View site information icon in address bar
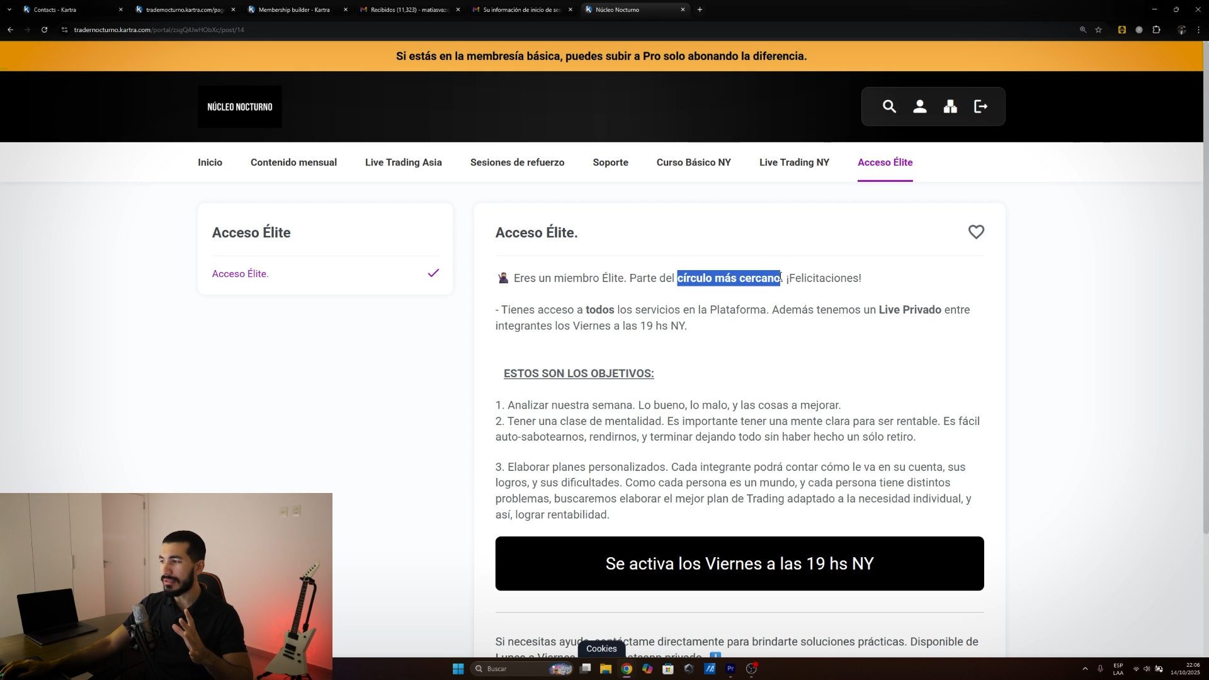 [x=64, y=30]
